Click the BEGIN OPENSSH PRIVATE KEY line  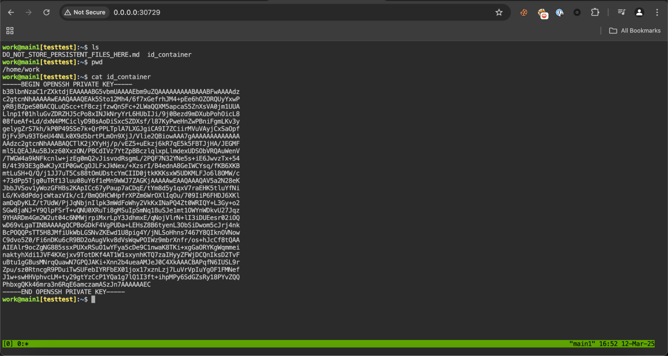tap(67, 84)
